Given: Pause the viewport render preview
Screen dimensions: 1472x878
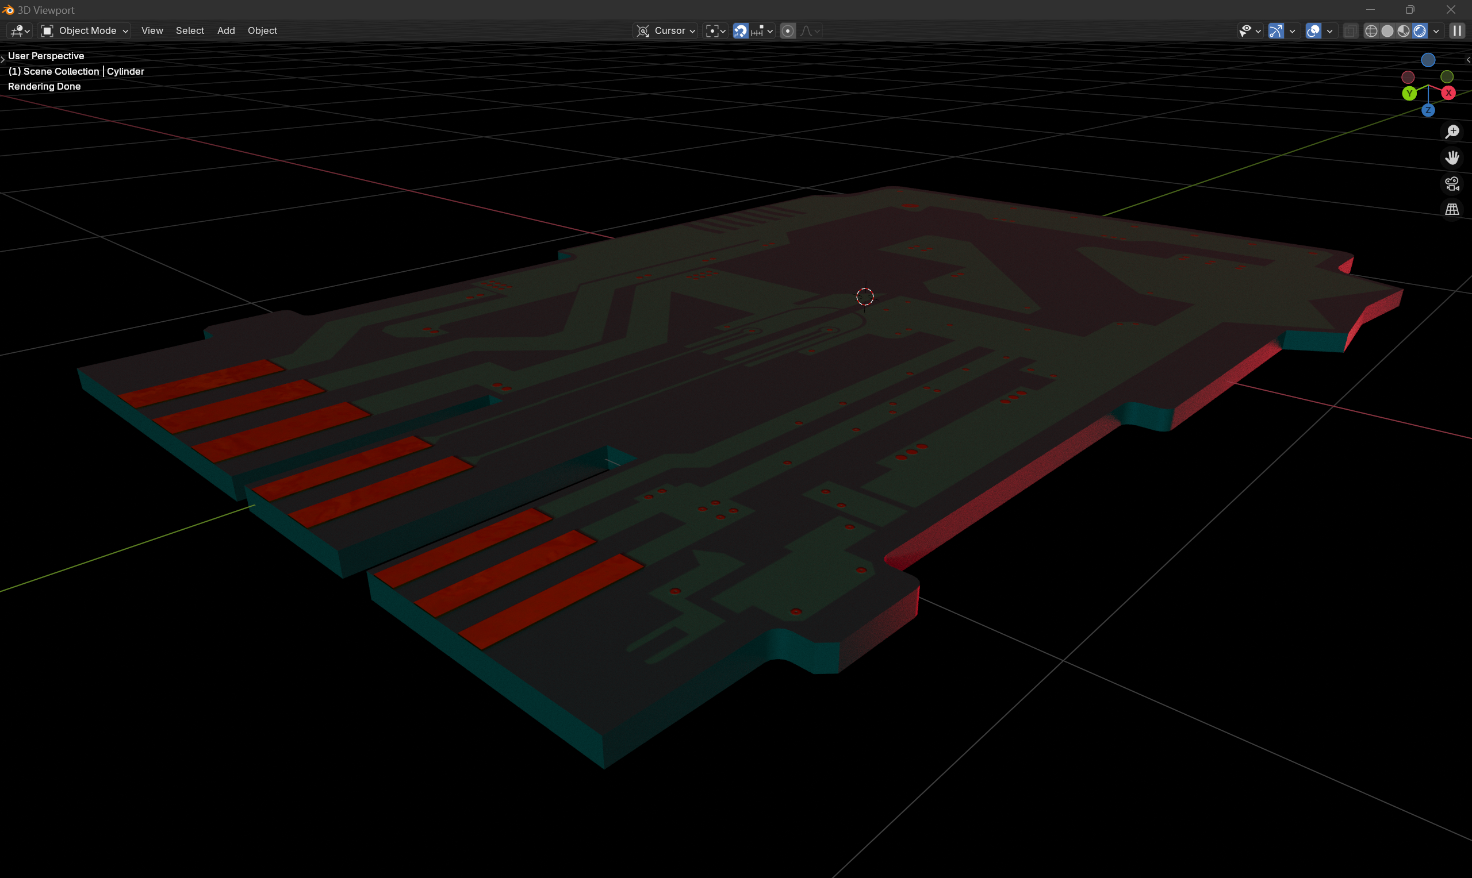Looking at the screenshot, I should coord(1456,31).
